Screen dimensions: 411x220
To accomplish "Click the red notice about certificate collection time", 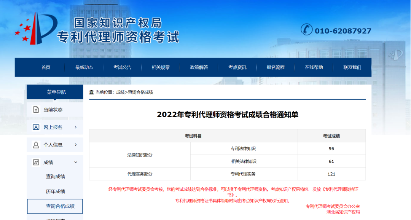I will (x=233, y=201).
